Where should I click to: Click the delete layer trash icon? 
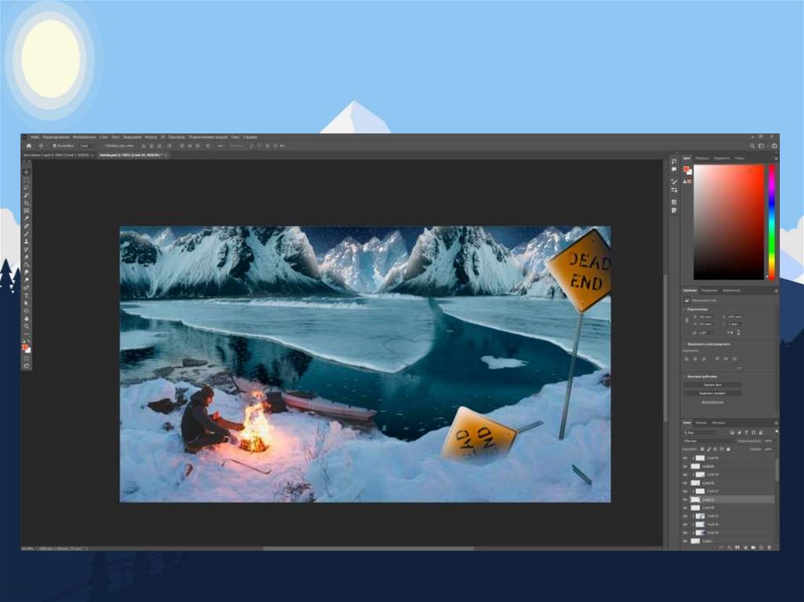click(769, 548)
